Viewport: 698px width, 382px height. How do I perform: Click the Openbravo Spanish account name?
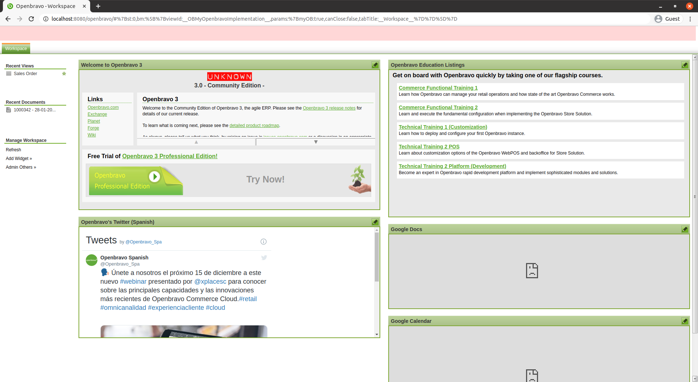pyautogui.click(x=124, y=258)
